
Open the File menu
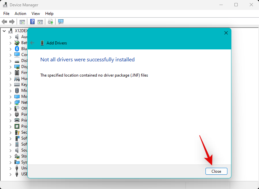click(6, 14)
